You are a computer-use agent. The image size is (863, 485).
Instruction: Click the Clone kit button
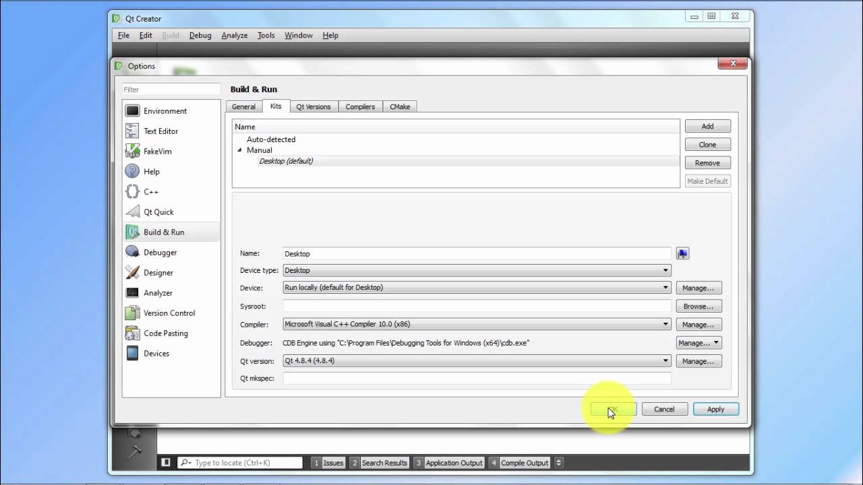pyautogui.click(x=707, y=144)
